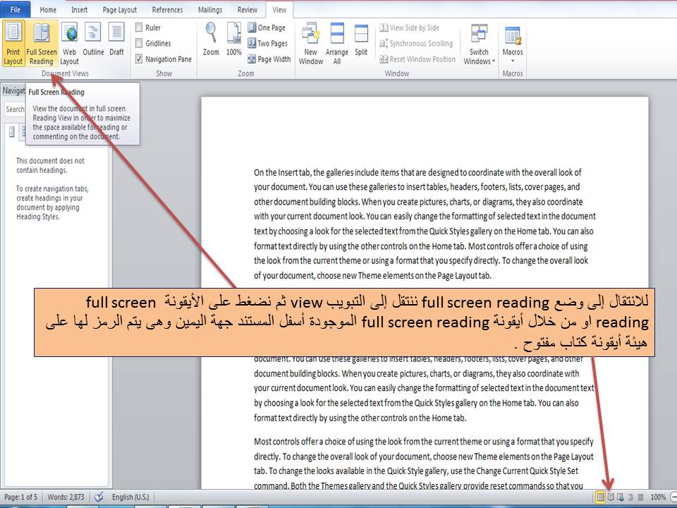
Task: Open Full Screen Reading view from ribbon
Action: tap(42, 44)
